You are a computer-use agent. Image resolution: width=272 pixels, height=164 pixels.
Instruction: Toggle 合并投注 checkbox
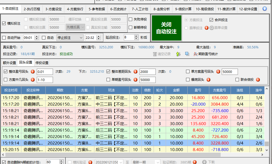(211, 20)
